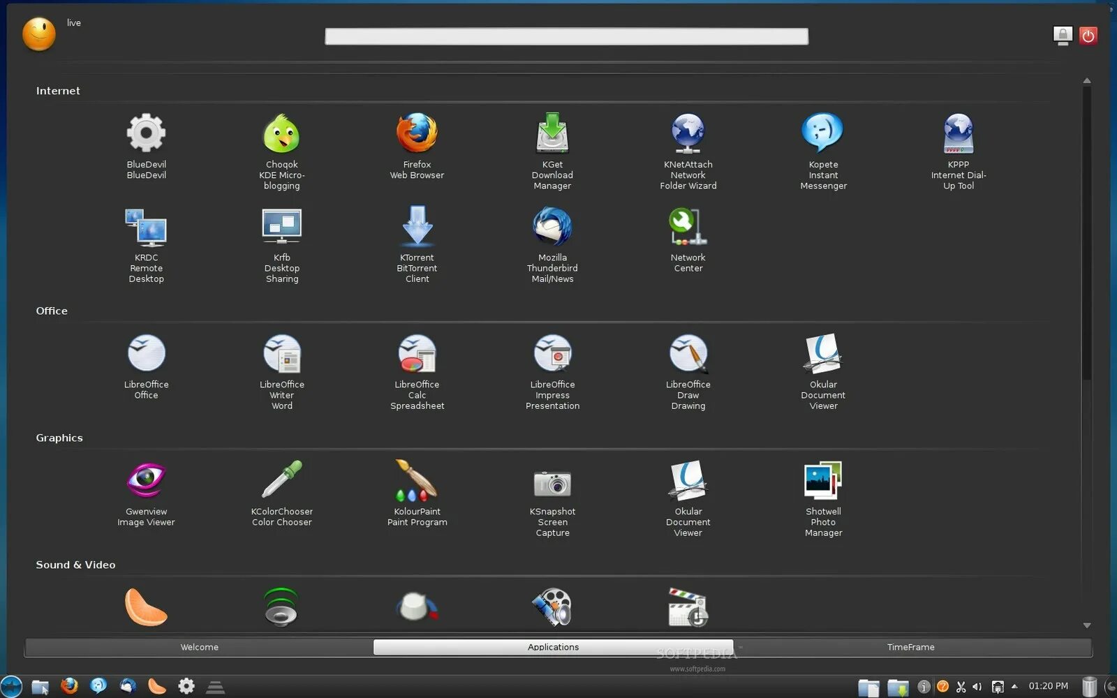Click the scrollbar down arrow

click(1087, 625)
